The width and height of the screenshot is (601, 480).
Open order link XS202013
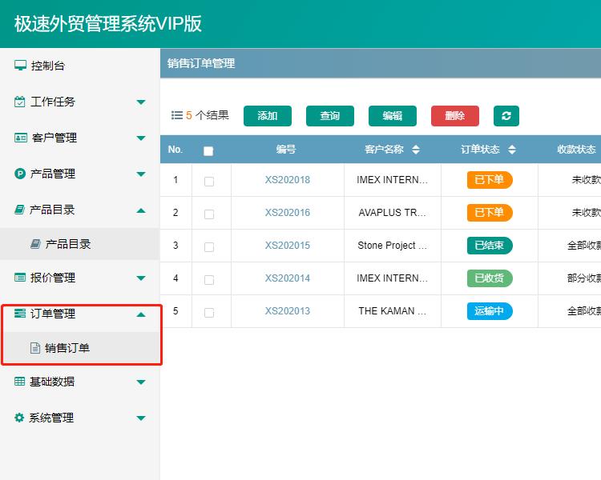point(288,311)
